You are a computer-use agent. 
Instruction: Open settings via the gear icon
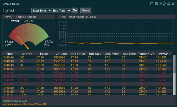(169, 4)
